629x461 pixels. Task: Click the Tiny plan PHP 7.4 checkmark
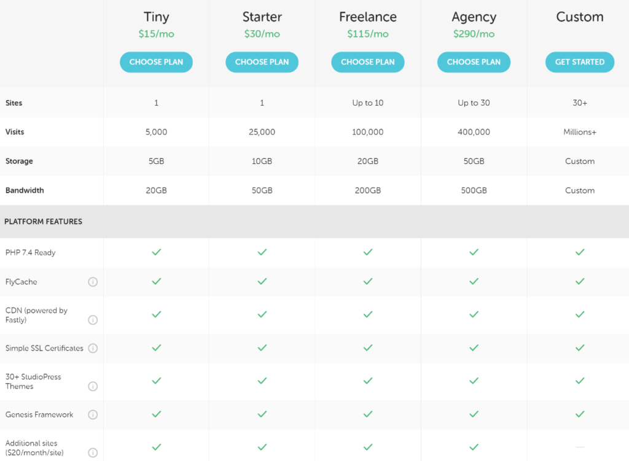156,252
